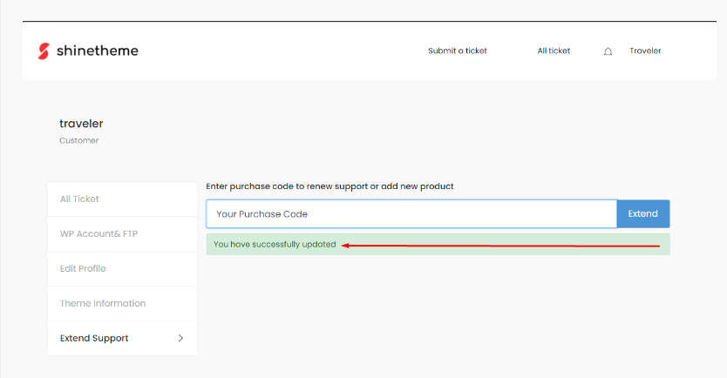
Task: Click the chevron arrow beside Extend Support
Action: 180,338
